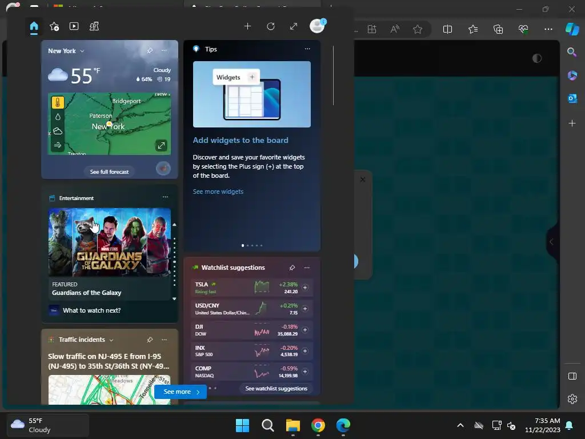Open File Explorer from taskbar
Image resolution: width=585 pixels, height=439 pixels.
[x=293, y=425]
